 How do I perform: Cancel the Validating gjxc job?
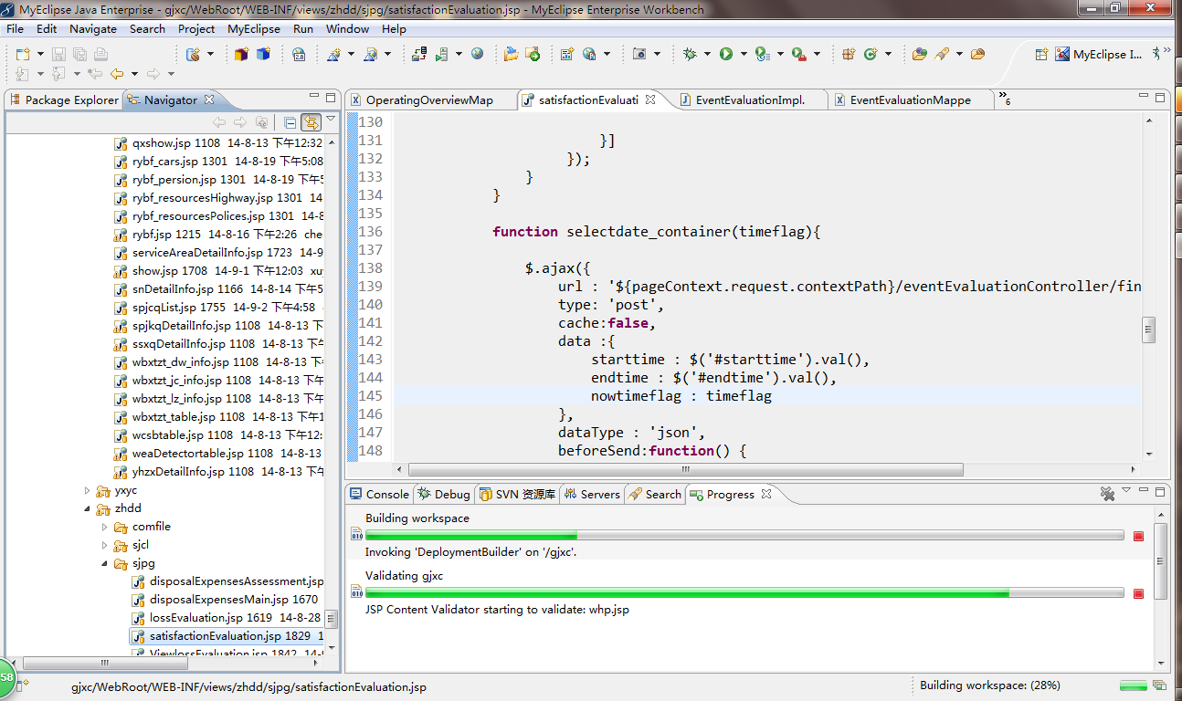[1138, 593]
